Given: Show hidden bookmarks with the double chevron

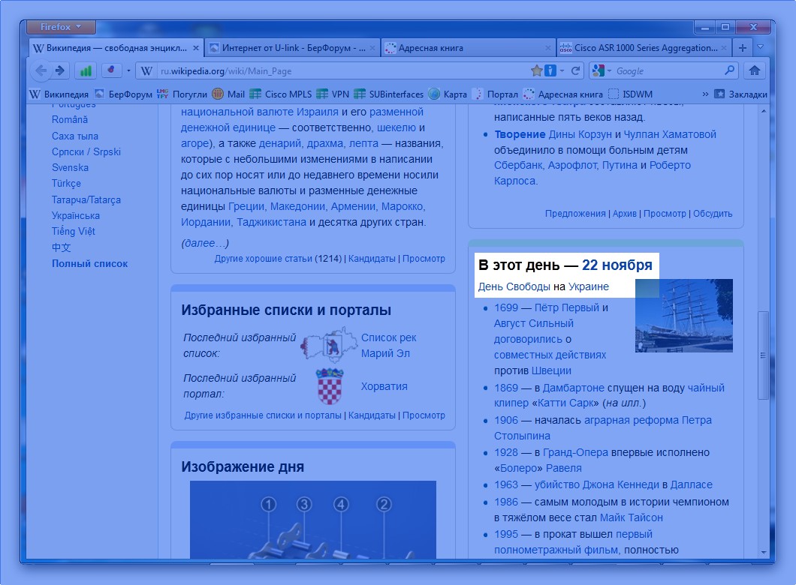Looking at the screenshot, I should pos(705,94).
